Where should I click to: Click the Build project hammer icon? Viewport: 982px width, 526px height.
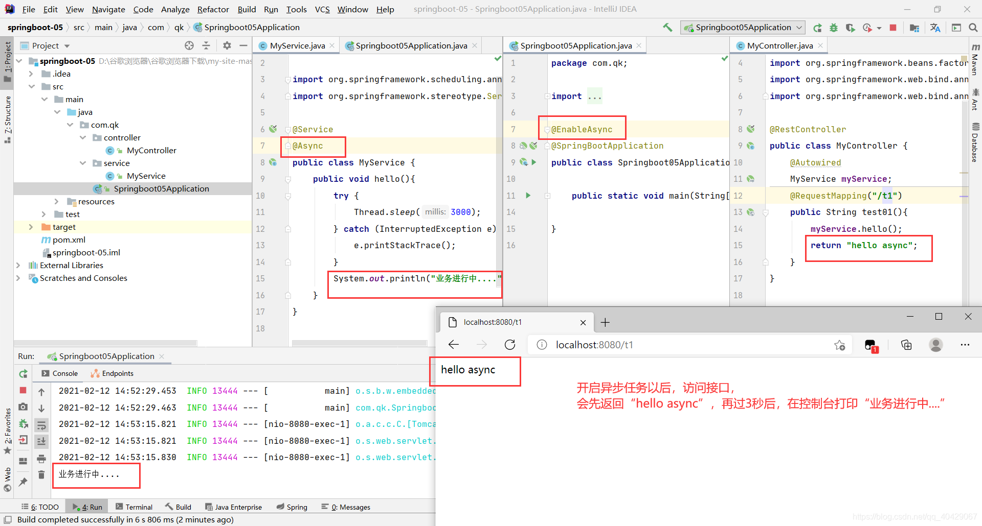[667, 28]
